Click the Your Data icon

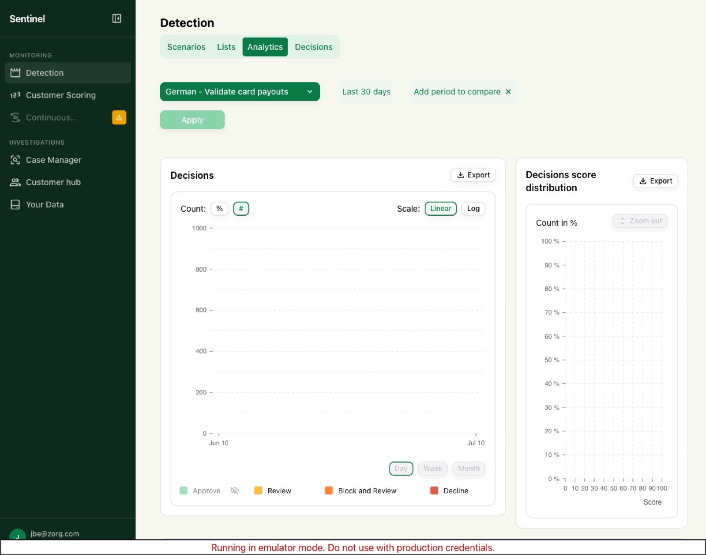point(15,205)
